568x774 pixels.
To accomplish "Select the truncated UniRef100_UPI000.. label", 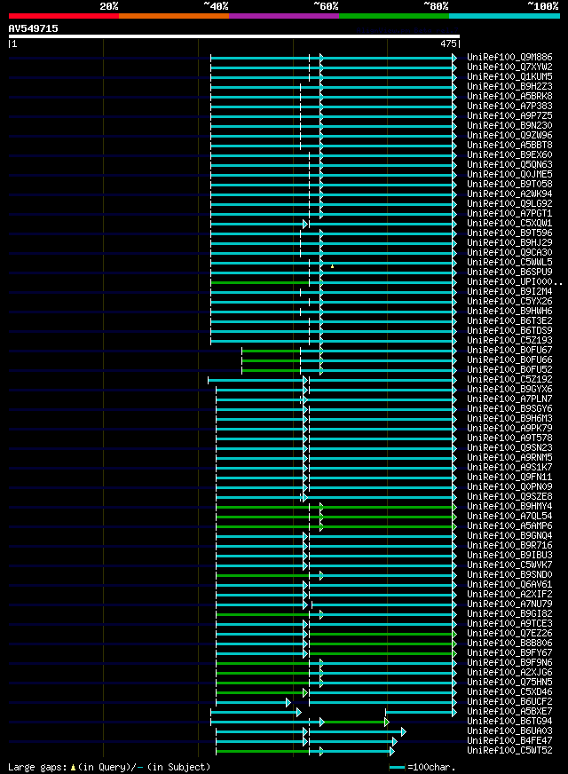I will (x=515, y=282).
